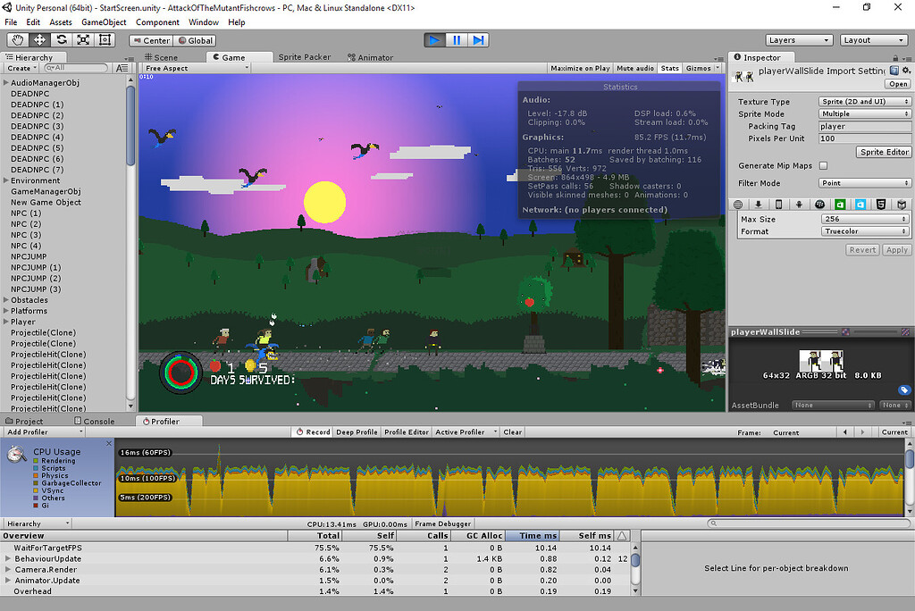915x611 pixels.
Task: Toggle Mute audio in Game view
Action: pyautogui.click(x=635, y=68)
